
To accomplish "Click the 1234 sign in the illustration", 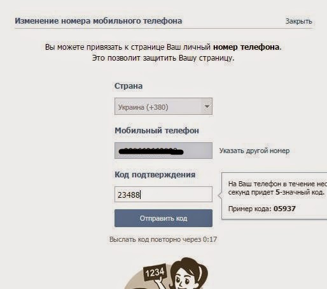I will (155, 272).
